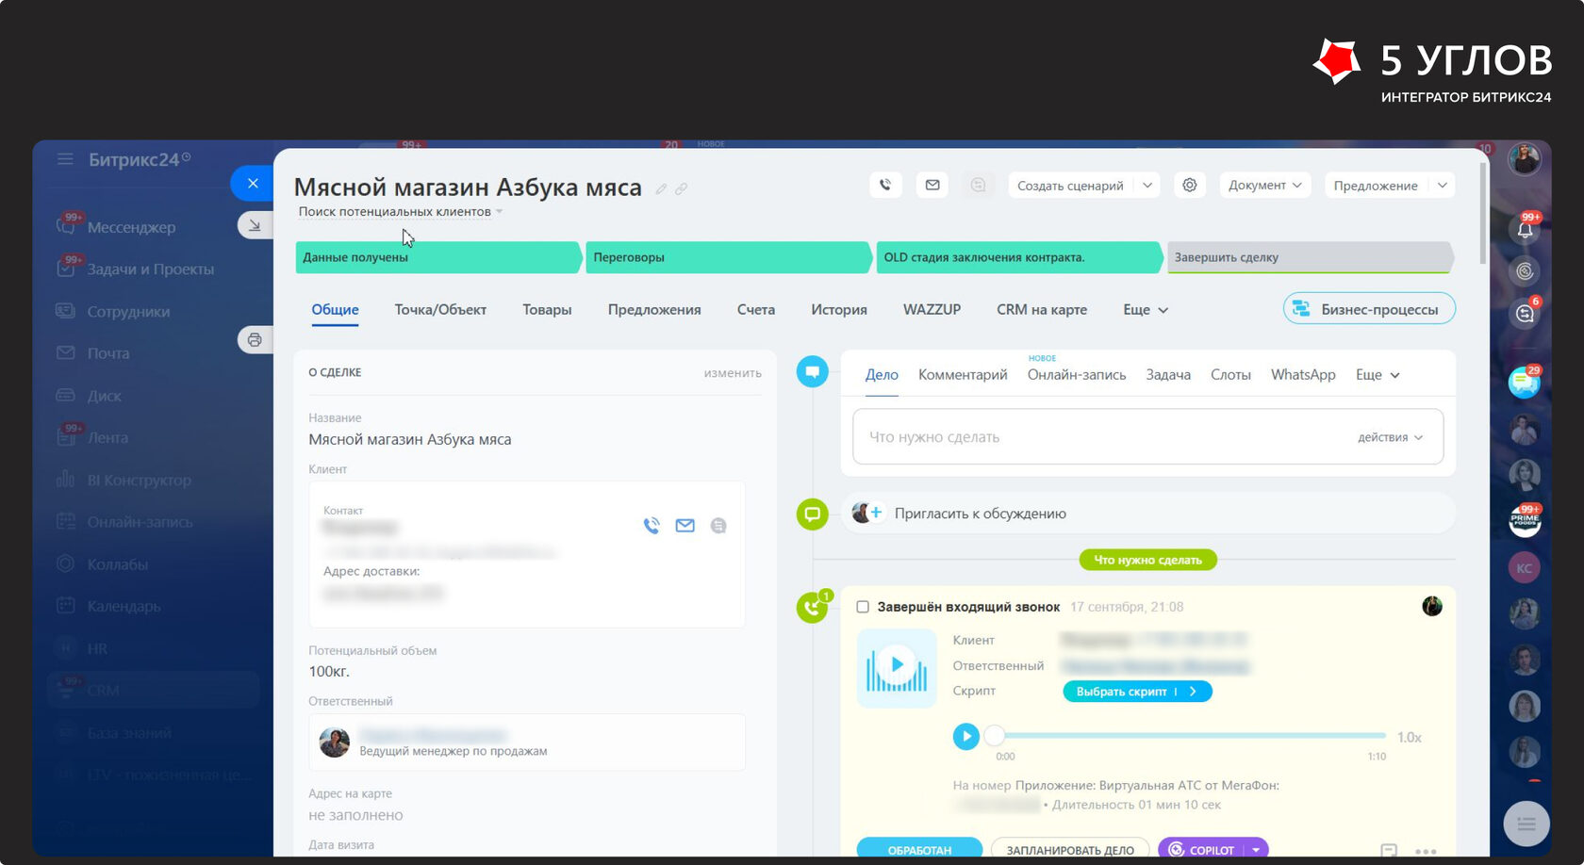This screenshot has width=1584, height=865.
Task: Click the note icon at the call card bottom
Action: coord(1389,851)
